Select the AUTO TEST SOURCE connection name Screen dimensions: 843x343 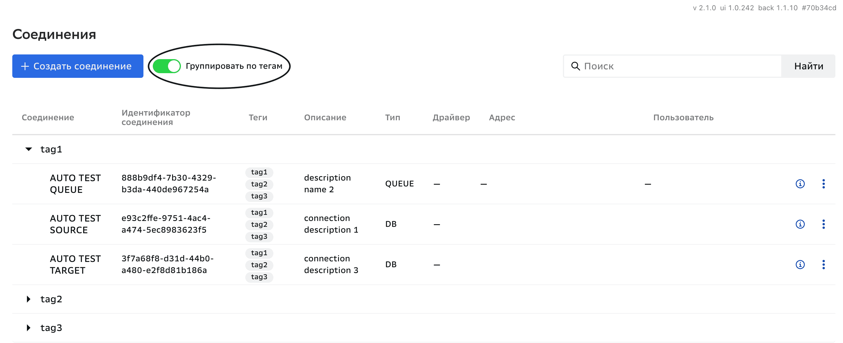tap(75, 224)
